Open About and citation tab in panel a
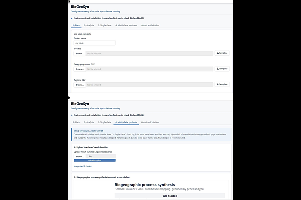301x200 pixels. tap(150, 25)
